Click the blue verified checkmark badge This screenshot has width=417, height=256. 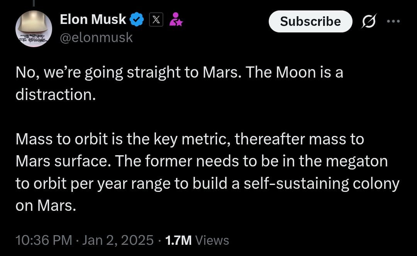(x=137, y=19)
